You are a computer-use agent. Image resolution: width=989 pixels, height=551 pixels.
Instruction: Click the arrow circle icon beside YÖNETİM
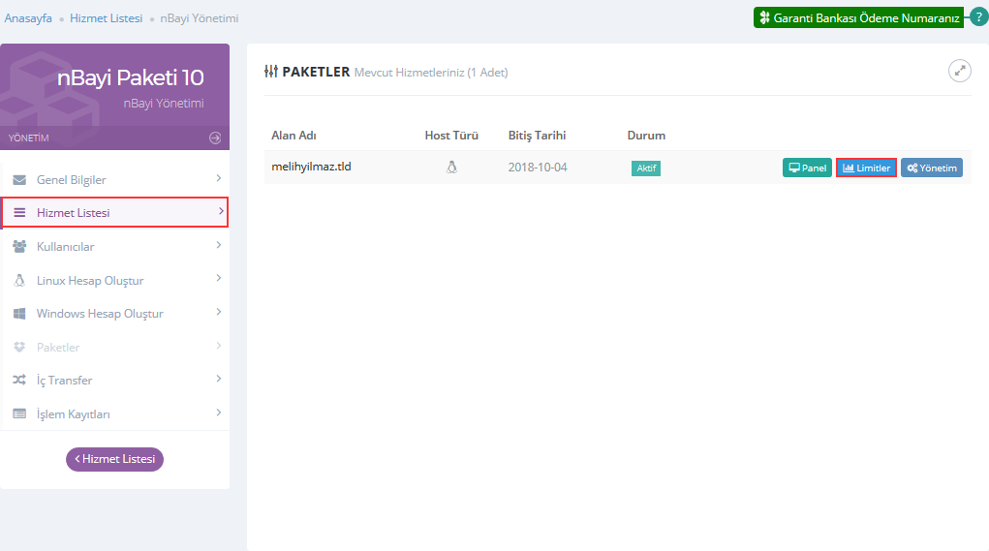(215, 138)
